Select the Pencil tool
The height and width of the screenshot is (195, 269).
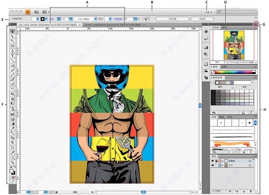(x=13, y=75)
